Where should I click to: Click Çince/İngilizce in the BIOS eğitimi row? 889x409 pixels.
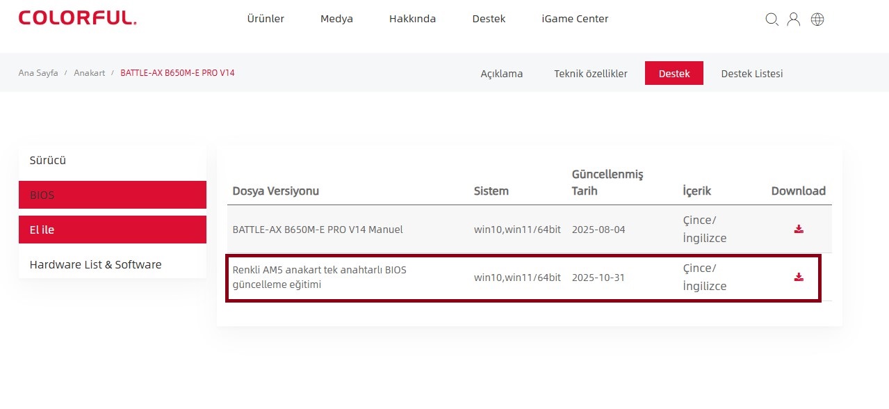[705, 277]
